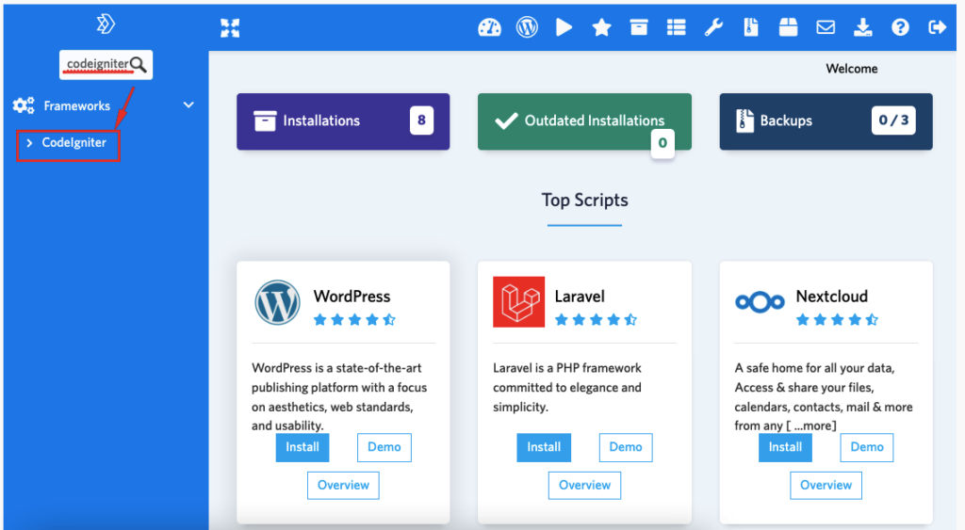Viewport: 965px width, 530px height.
Task: Open all installations box icon in toolbar
Action: click(x=639, y=27)
